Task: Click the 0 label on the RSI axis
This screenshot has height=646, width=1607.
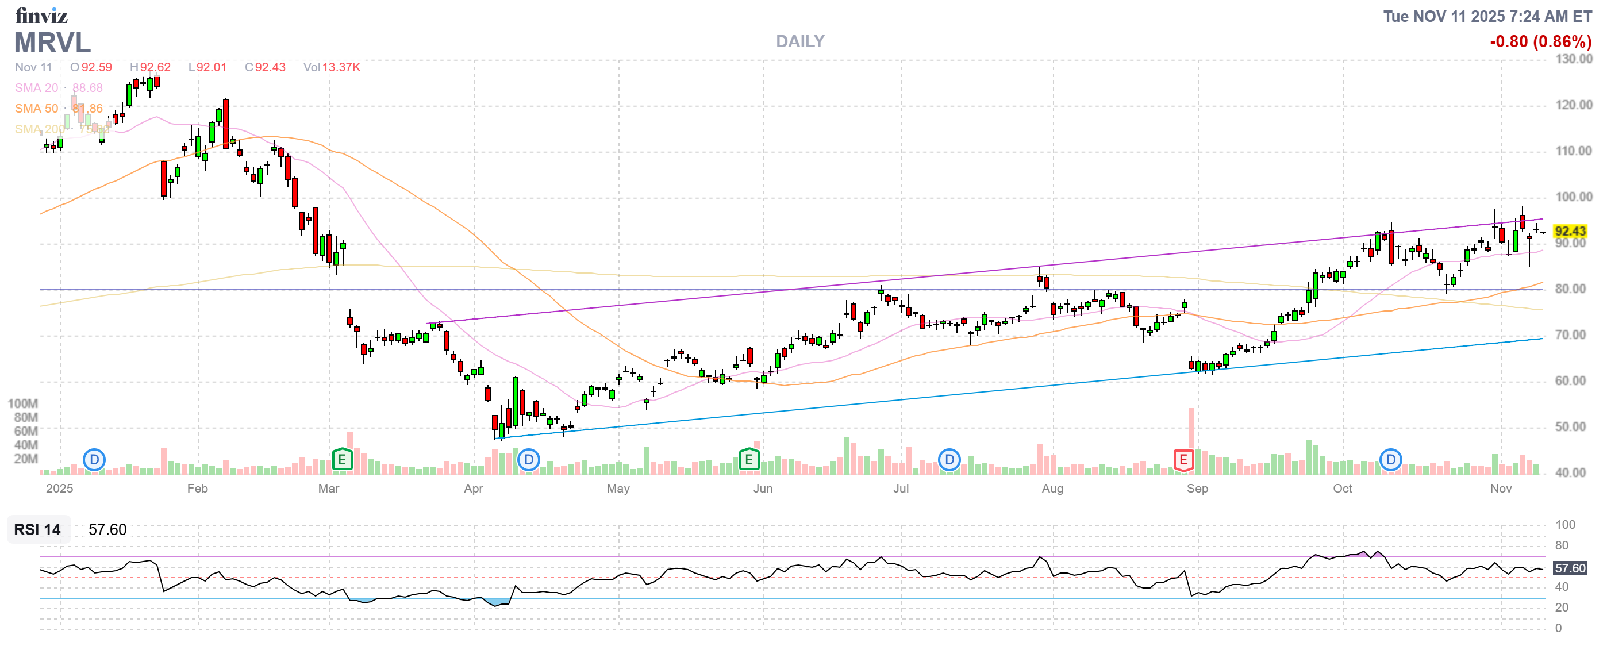Action: point(1558,628)
